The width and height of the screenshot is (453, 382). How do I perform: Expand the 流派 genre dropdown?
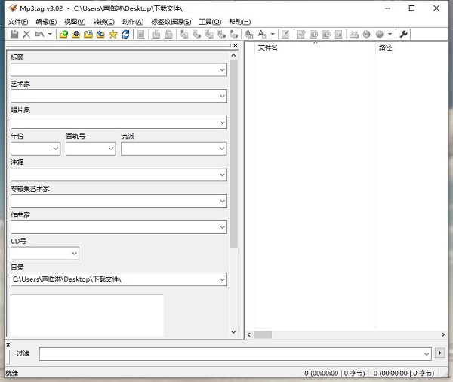click(222, 149)
